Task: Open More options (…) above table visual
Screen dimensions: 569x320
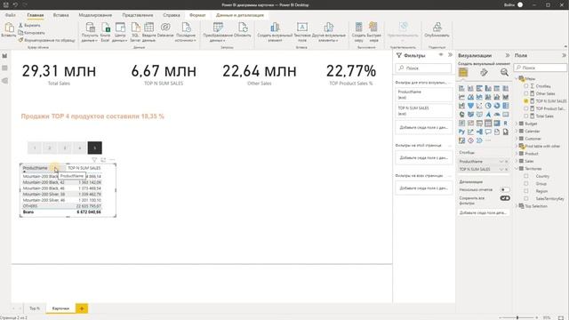Action: [x=112, y=160]
